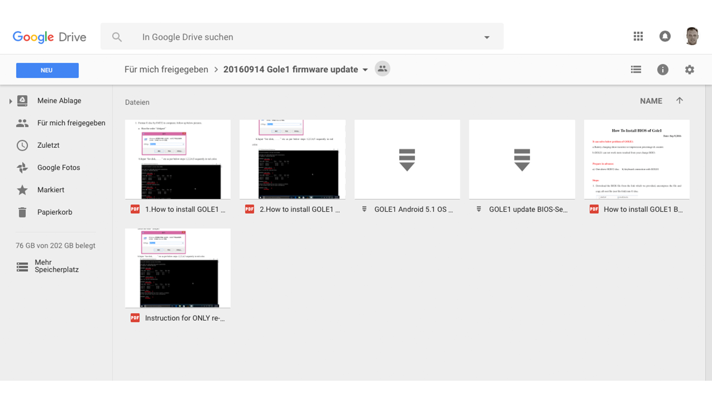Click Mehr Speicherplatz link
Viewport: 712px width, 400px height.
[x=56, y=266]
